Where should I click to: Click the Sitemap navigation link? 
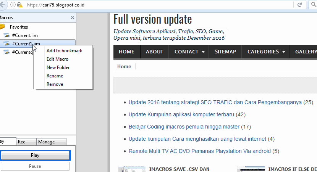point(225,52)
